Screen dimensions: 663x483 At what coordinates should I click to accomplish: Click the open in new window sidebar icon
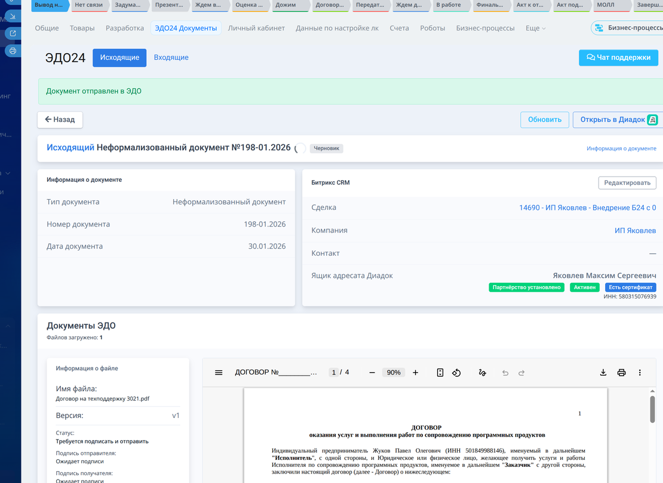coord(13,33)
